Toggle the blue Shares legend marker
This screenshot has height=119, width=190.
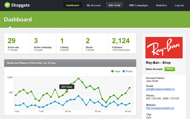[123, 71]
